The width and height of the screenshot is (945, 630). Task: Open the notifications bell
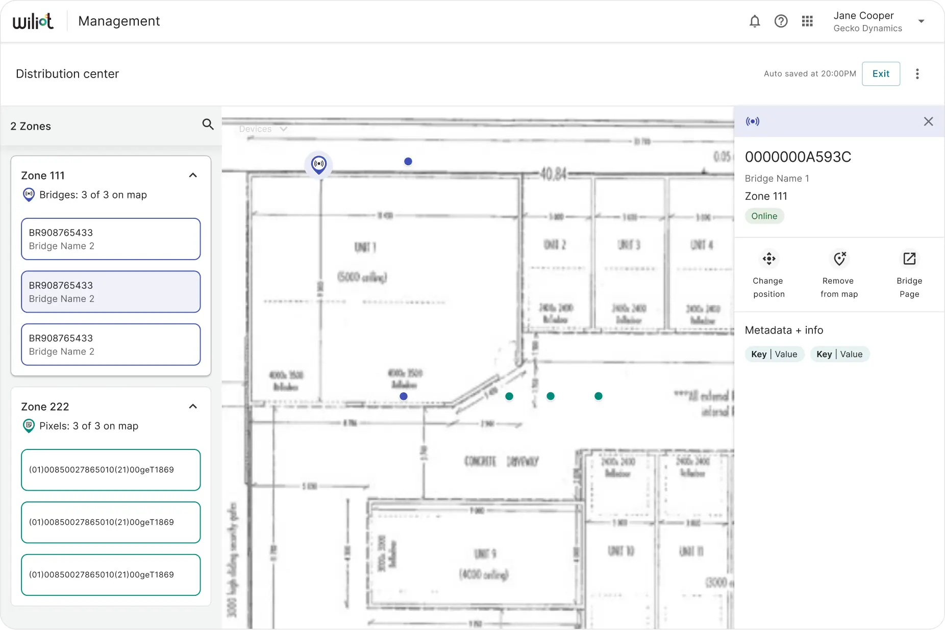pos(755,21)
